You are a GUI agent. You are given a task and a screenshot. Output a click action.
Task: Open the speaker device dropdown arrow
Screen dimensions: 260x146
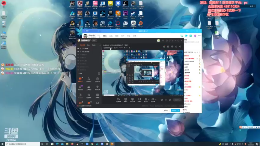pyautogui.click(x=156, y=100)
